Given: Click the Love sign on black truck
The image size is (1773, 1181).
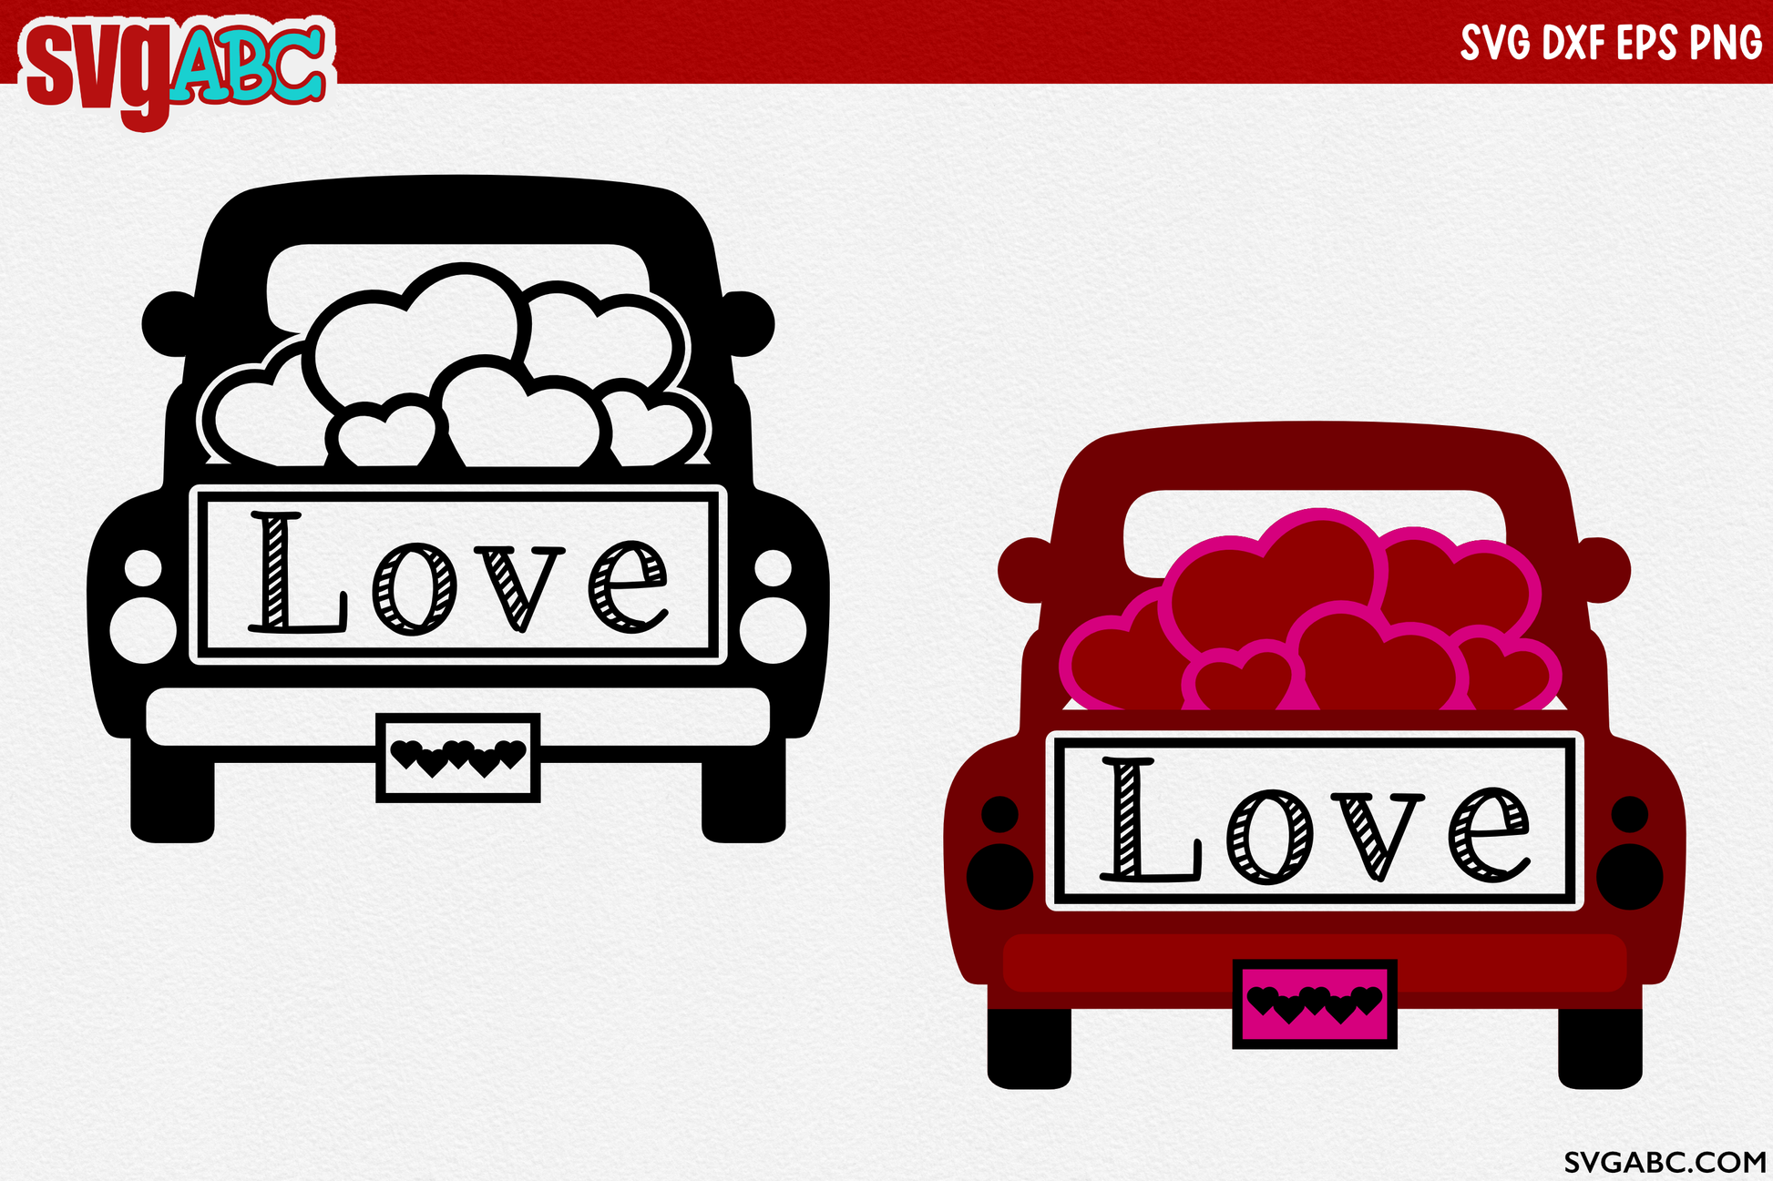Looking at the screenshot, I should tap(457, 575).
